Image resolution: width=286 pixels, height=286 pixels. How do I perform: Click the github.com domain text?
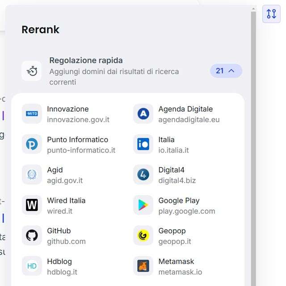(66, 241)
